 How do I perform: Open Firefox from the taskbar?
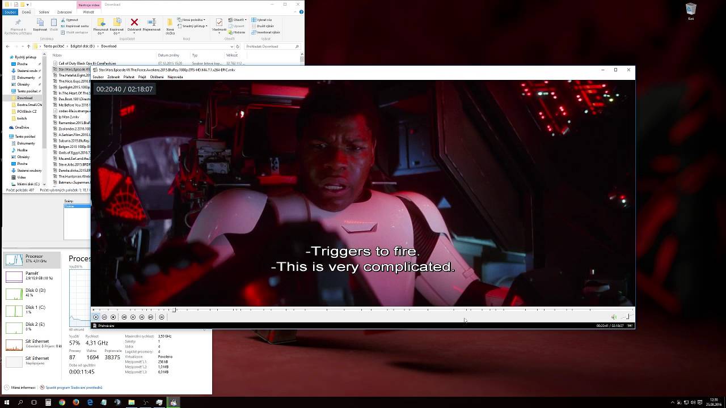tap(75, 402)
